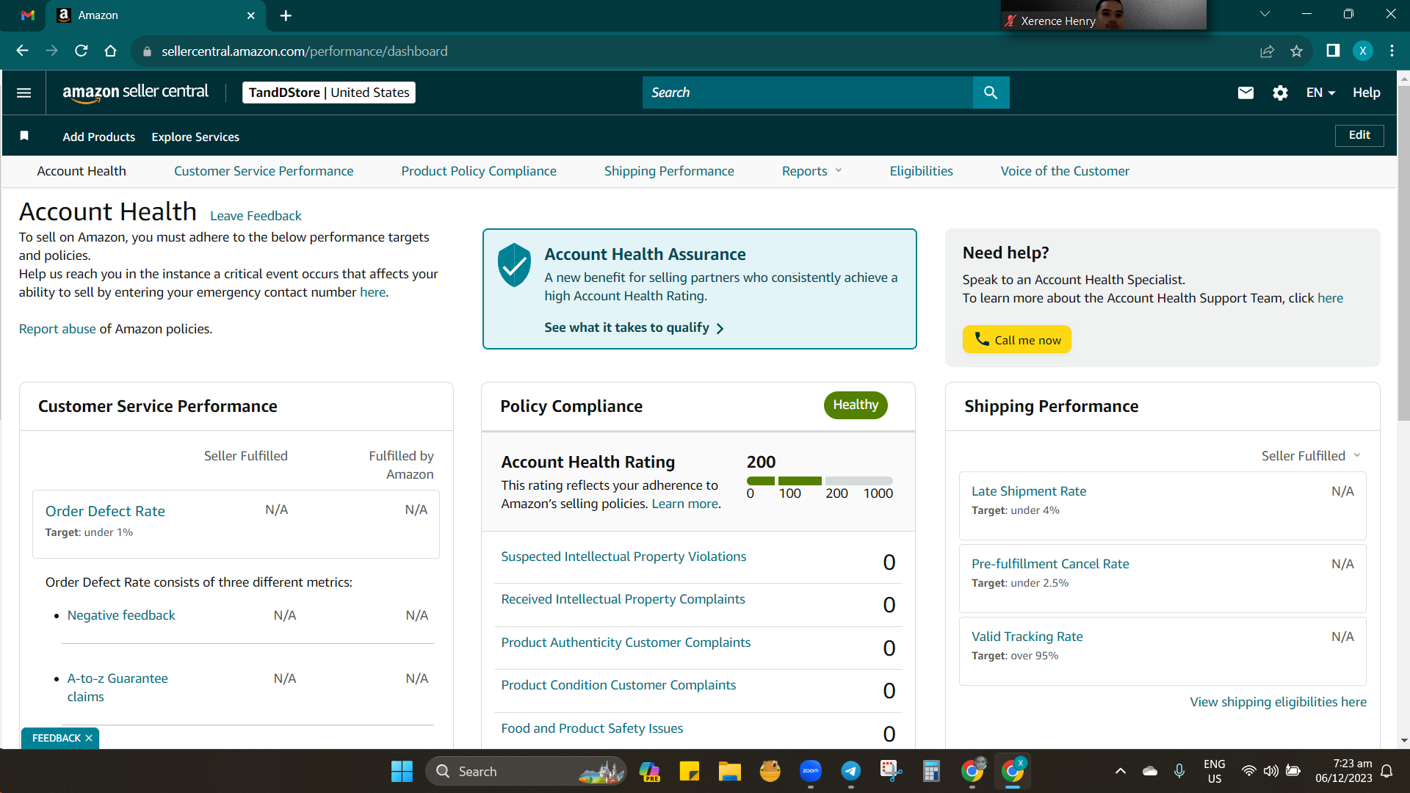Screen dimensions: 1410x793
Task: Open the Valid Tracking Rate link
Action: (1027, 637)
